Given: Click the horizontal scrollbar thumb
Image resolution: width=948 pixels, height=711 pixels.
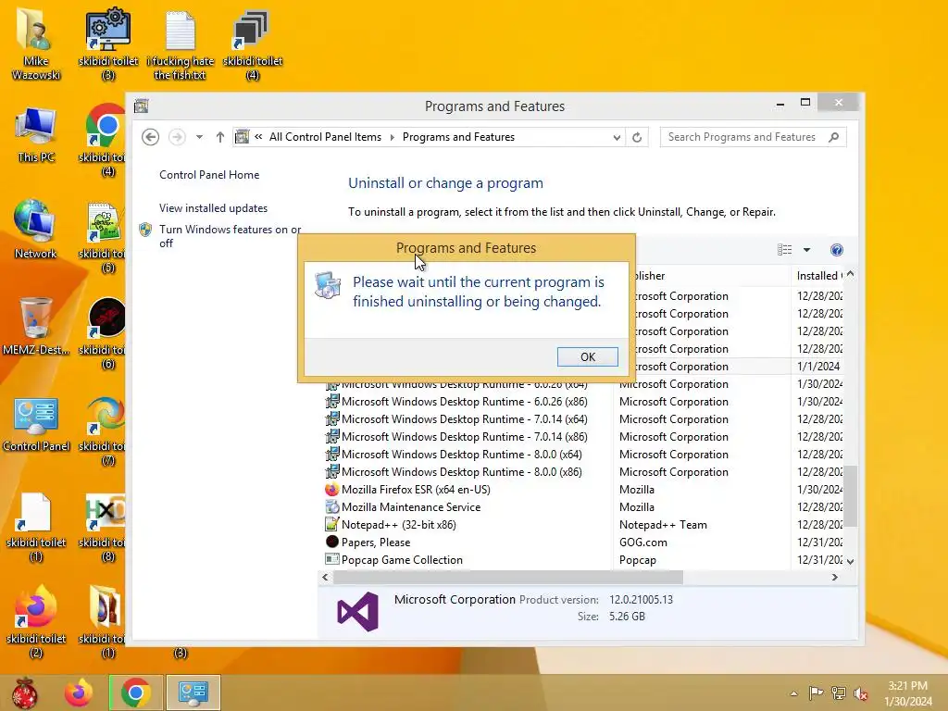Looking at the screenshot, I should (508, 578).
